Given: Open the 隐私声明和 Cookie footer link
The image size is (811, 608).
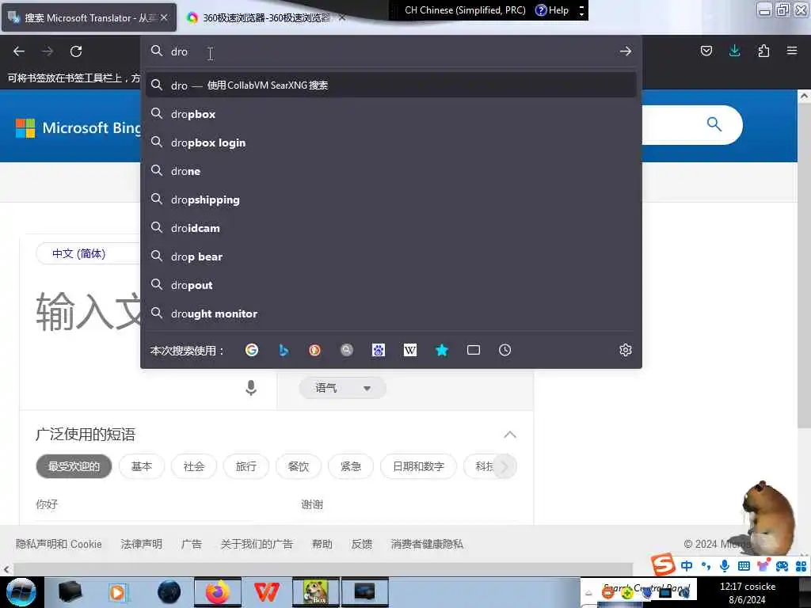Looking at the screenshot, I should (x=59, y=544).
